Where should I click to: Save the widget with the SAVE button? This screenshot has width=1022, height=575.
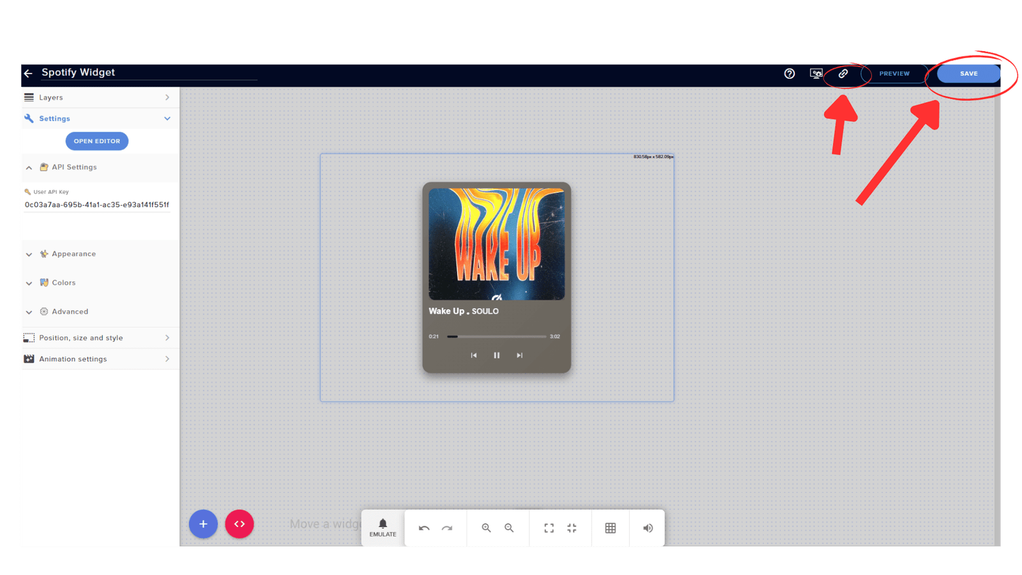[x=968, y=73]
